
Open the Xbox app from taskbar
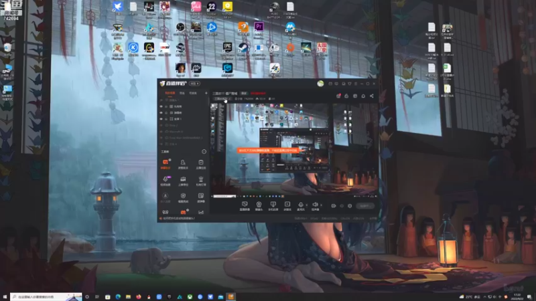coord(190,297)
